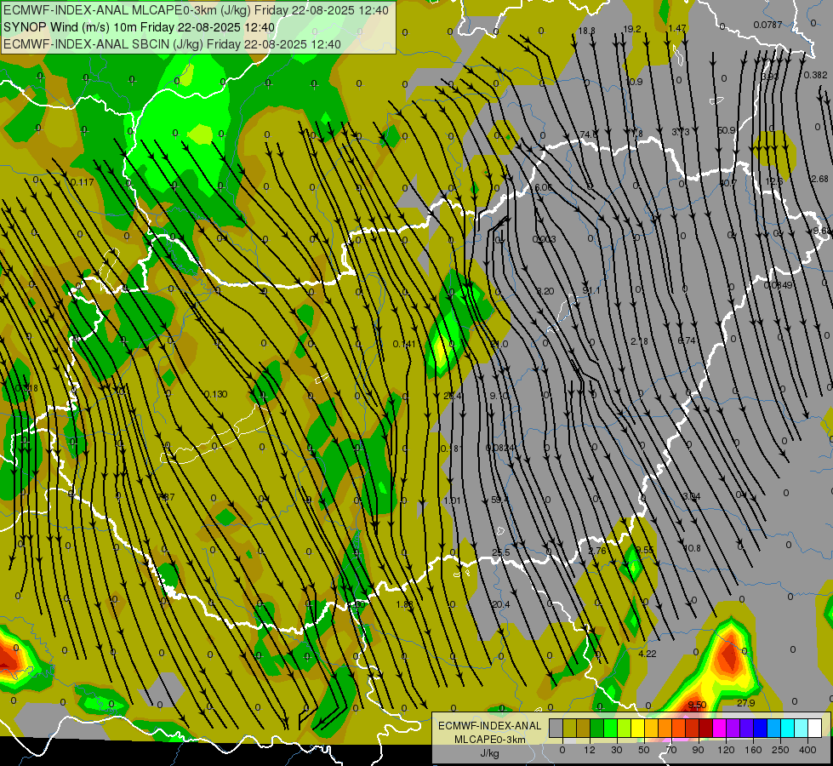This screenshot has width=833, height=766.
Task: Click the map value 3.73
Action: [681, 132]
